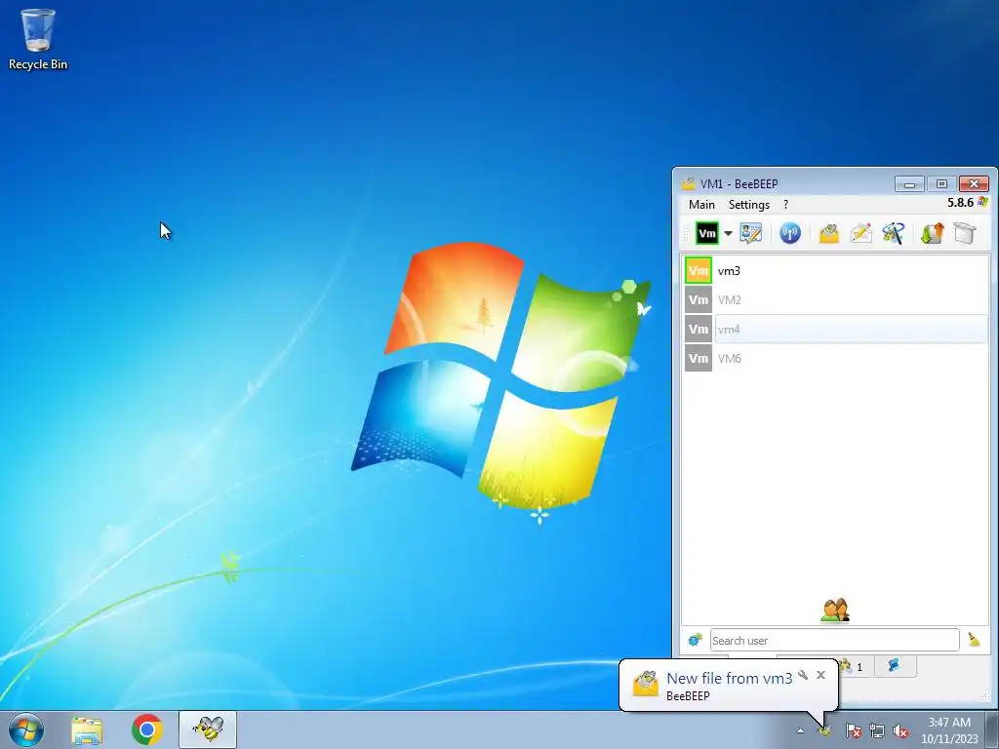This screenshot has width=999, height=749.
Task: Open the file transfer arrows icon
Action: click(932, 233)
